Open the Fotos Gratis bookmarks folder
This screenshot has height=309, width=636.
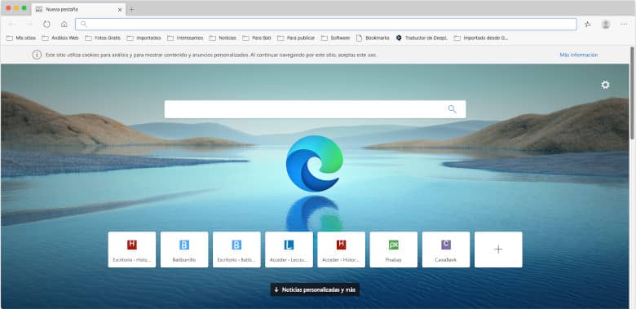pyautogui.click(x=103, y=38)
